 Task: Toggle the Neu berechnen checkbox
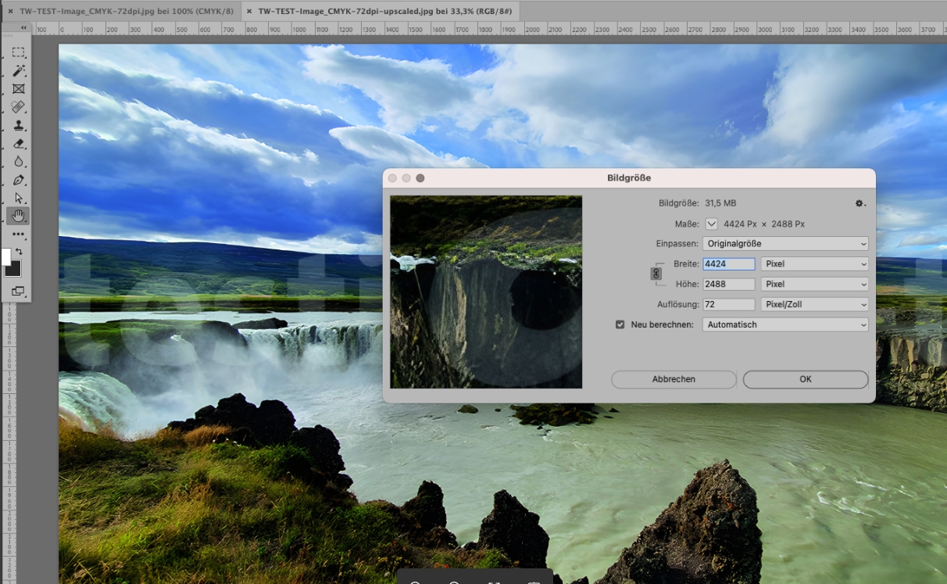click(620, 324)
